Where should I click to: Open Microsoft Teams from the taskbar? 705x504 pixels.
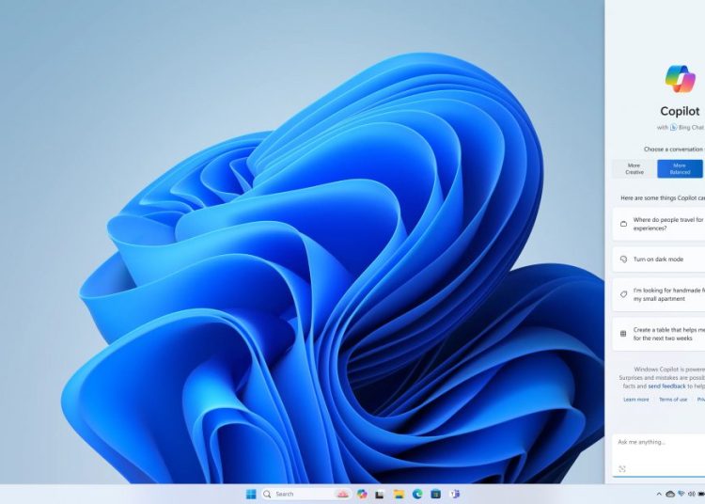click(x=455, y=494)
